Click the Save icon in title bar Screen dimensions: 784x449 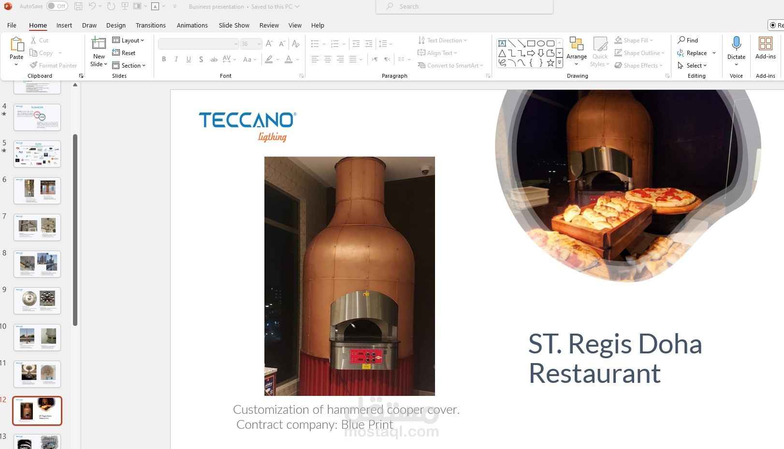[x=78, y=6]
